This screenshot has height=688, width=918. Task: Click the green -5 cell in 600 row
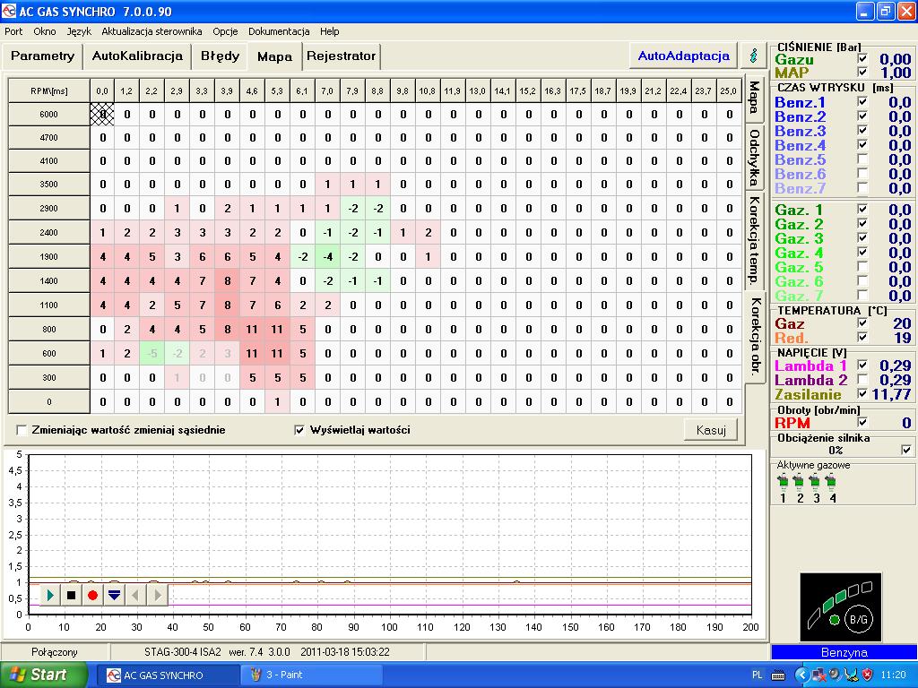tap(152, 353)
